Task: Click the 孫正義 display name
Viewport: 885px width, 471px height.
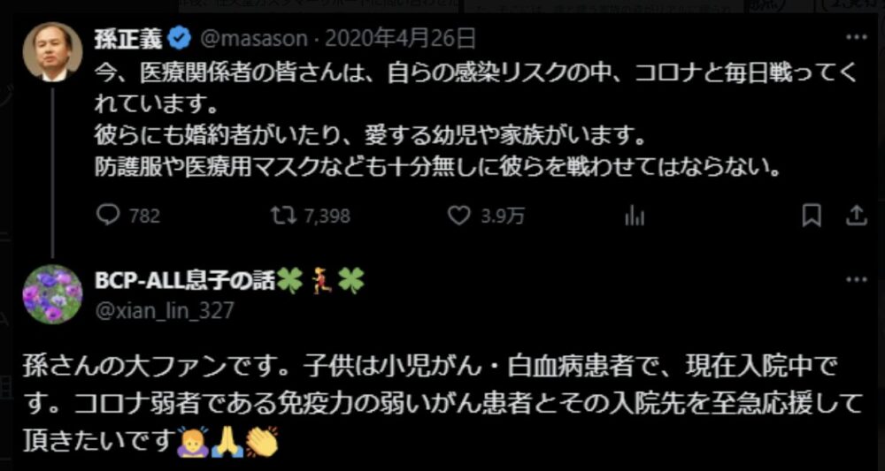Action: [x=130, y=39]
